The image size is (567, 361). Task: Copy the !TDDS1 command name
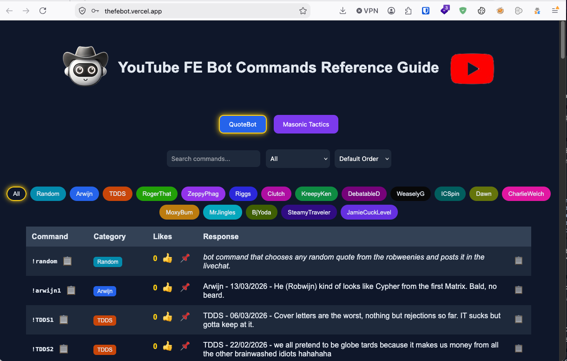pos(64,320)
